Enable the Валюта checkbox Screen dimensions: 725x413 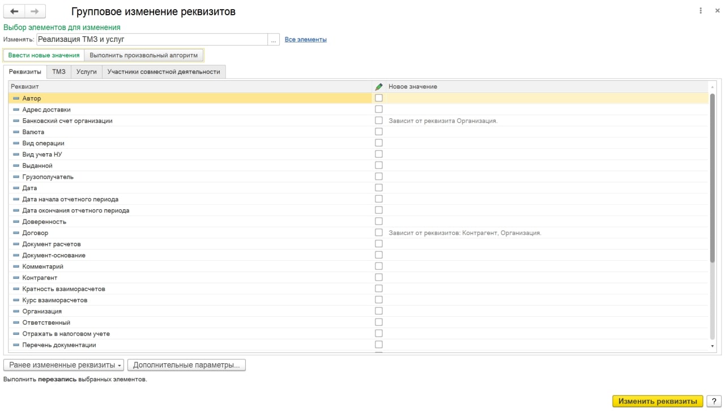[x=379, y=132]
